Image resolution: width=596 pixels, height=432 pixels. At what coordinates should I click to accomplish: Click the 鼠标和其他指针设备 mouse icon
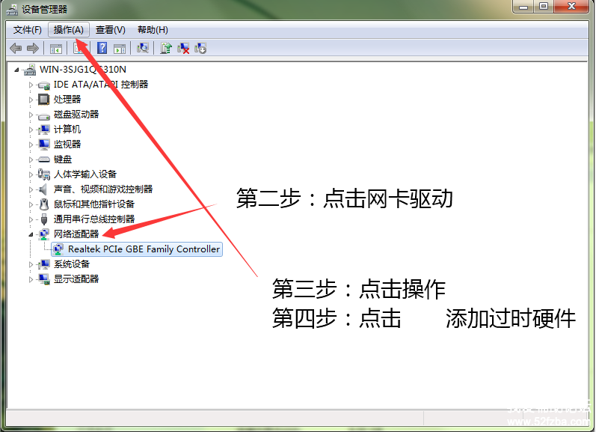click(44, 204)
